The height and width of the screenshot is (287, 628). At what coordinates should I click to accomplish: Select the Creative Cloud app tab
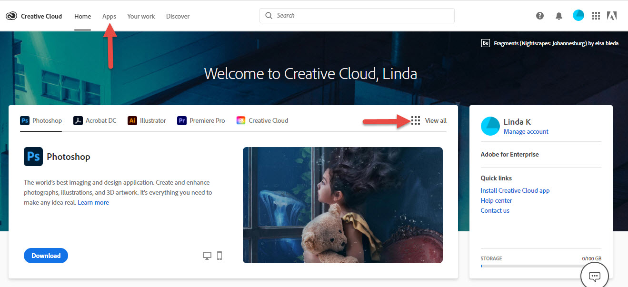pyautogui.click(x=262, y=120)
